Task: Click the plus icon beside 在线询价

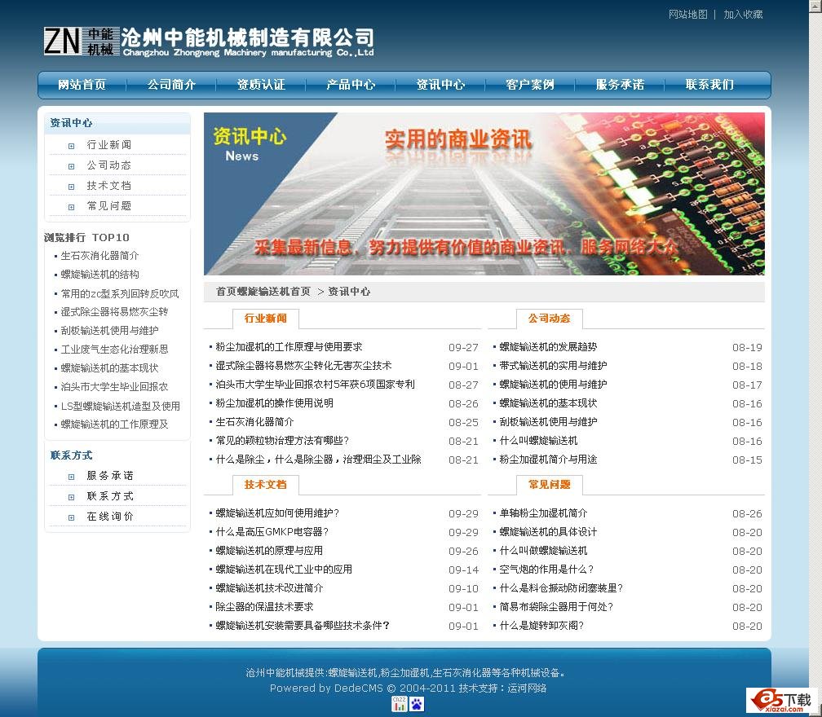Action: (x=71, y=517)
